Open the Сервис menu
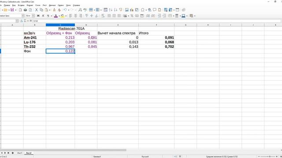This screenshot has width=282, height=158. tap(61, 5)
